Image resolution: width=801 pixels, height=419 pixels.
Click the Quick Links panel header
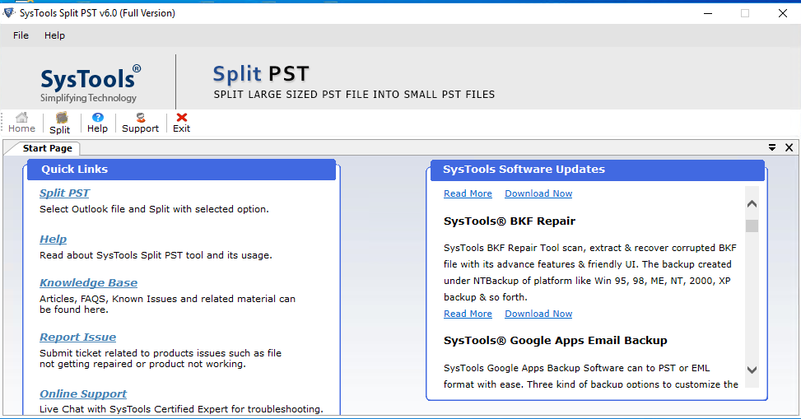click(x=181, y=169)
